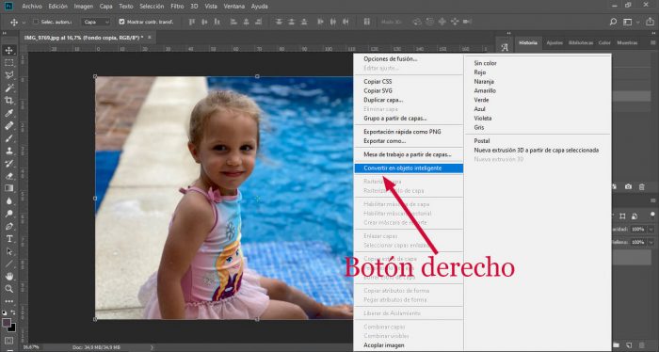
Task: Select the Eyedropper tool
Action: 8,113
